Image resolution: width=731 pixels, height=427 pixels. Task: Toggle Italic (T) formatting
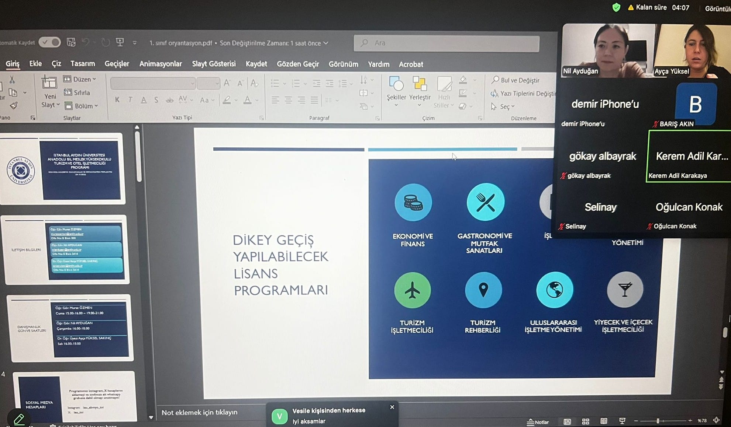[x=130, y=100]
